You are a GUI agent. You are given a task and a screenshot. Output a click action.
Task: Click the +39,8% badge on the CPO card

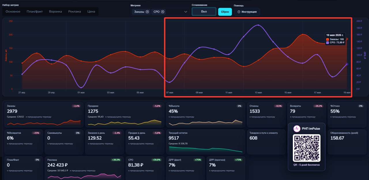click(x=157, y=160)
